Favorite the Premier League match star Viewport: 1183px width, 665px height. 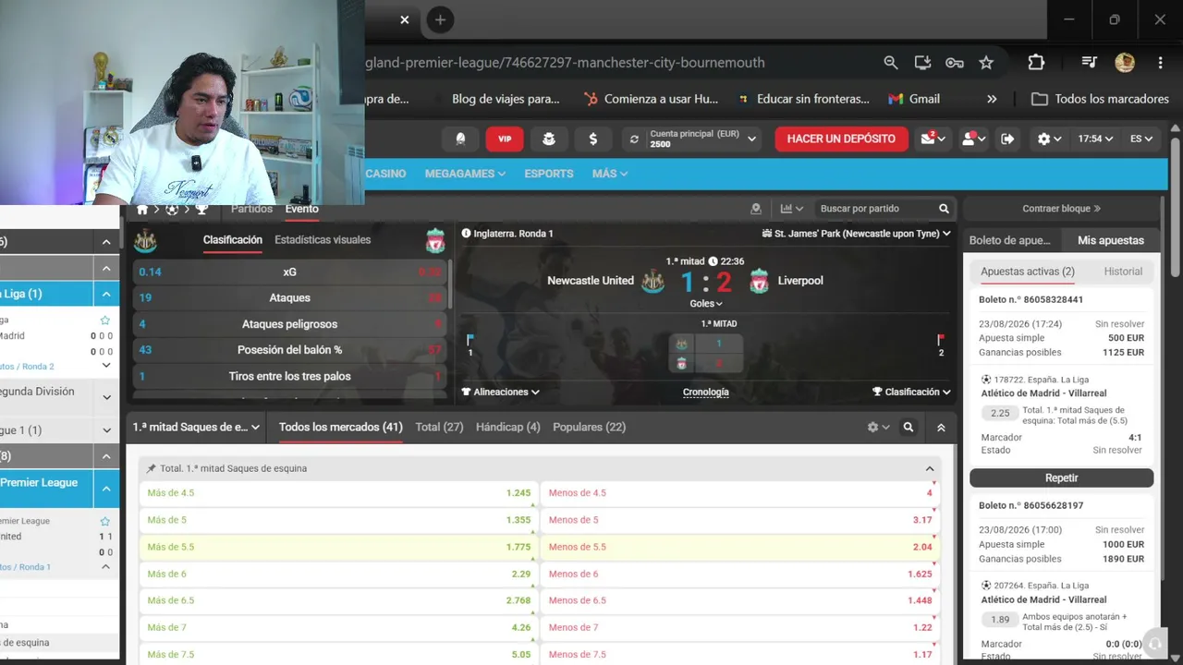point(104,522)
